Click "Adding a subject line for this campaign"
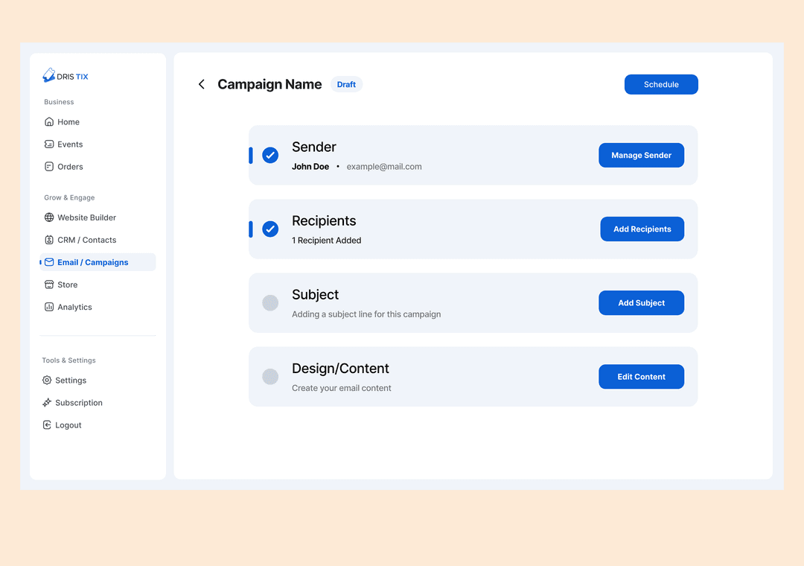The height and width of the screenshot is (566, 804). pos(366,314)
